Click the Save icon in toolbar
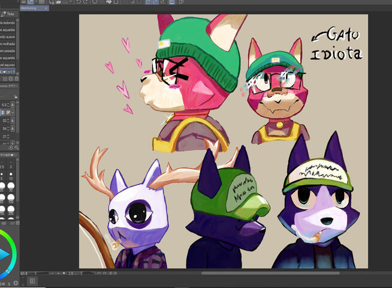Viewport: 392px width, 288px height. 65,2
